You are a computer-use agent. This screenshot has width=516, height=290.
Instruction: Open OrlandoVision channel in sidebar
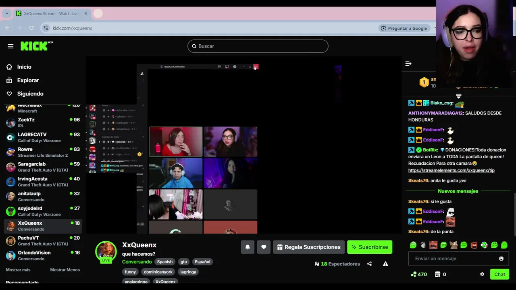coord(43,255)
